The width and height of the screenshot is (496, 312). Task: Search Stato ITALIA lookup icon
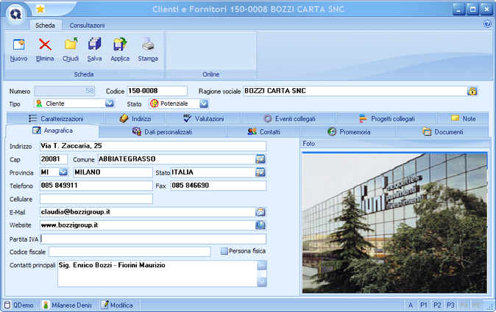(x=260, y=173)
